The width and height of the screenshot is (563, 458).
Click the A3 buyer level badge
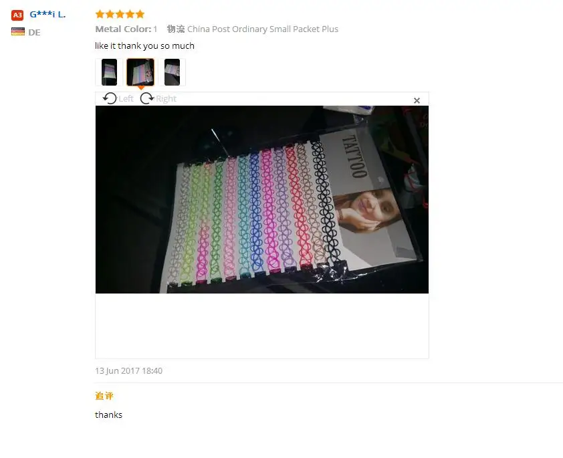click(17, 15)
